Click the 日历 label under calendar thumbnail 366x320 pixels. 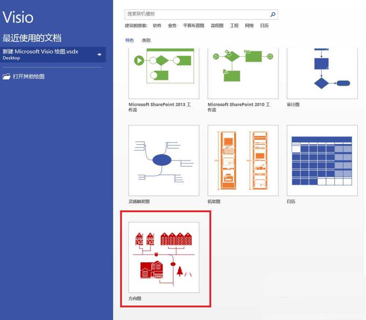tap(291, 201)
